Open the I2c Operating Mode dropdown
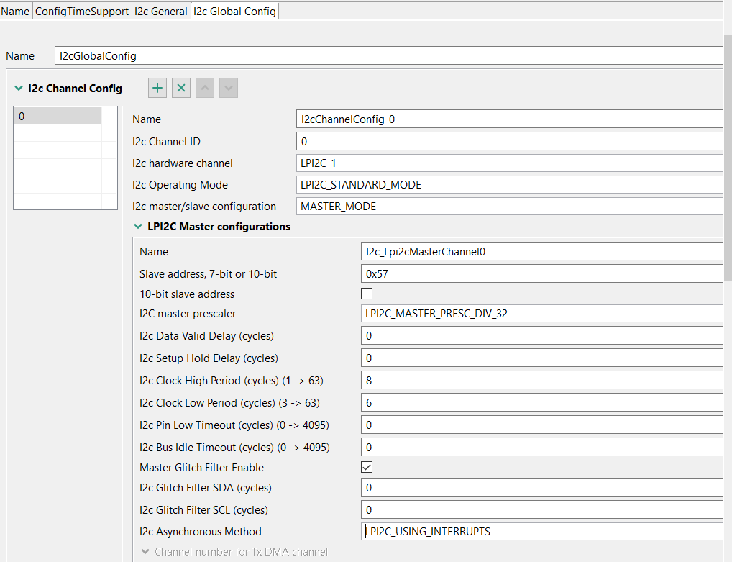 pos(503,184)
